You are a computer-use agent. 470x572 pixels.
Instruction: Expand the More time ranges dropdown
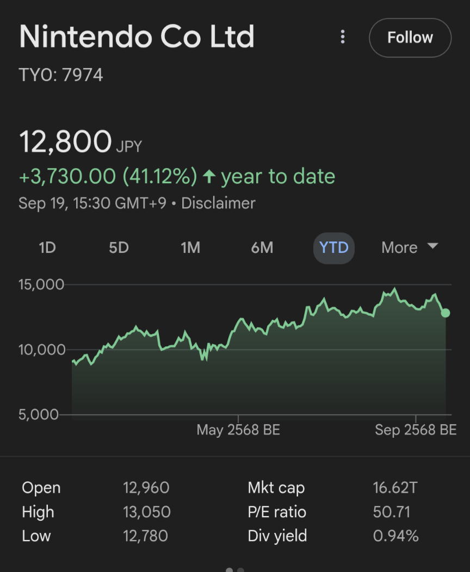[x=410, y=248]
